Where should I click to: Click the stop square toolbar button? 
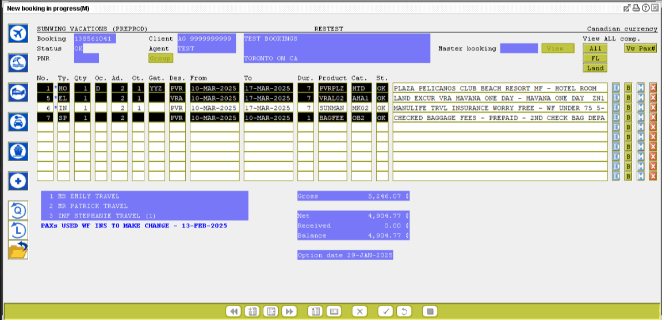(430, 311)
